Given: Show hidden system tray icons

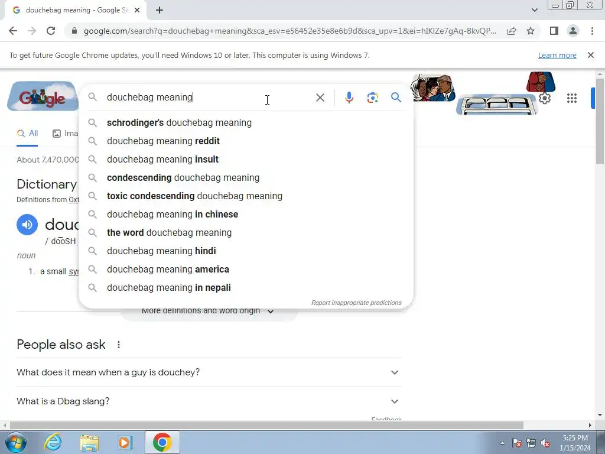Looking at the screenshot, I should point(502,443).
